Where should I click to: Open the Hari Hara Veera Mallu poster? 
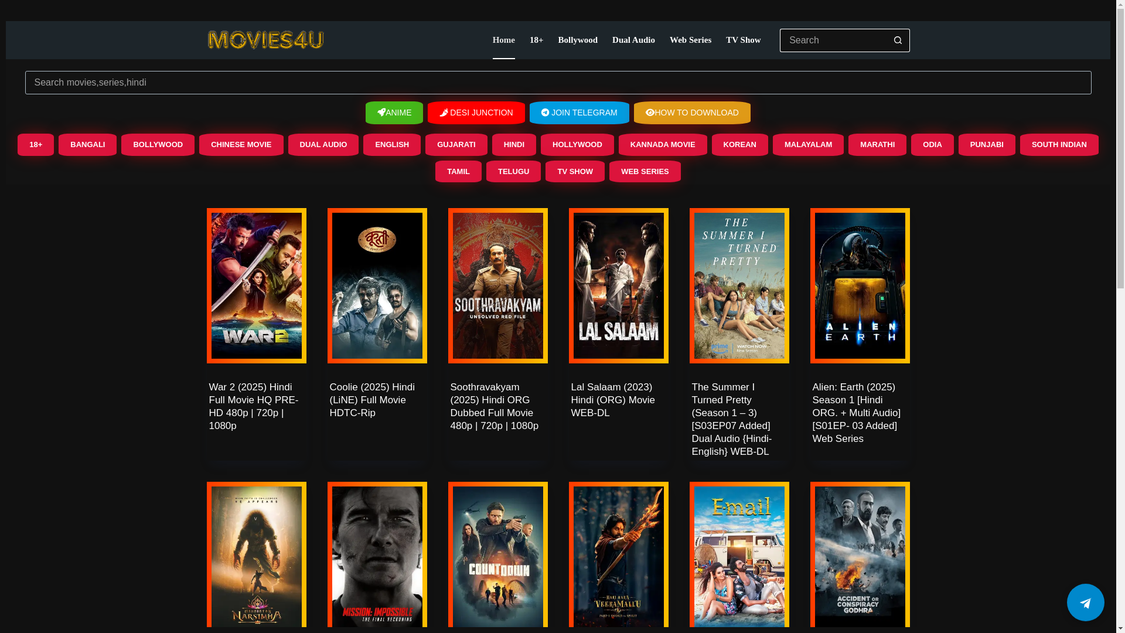point(619,555)
